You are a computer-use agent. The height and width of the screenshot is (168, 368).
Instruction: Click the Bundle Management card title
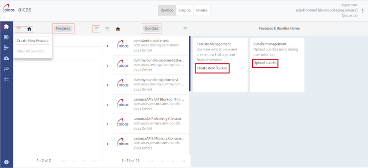pyautogui.click(x=270, y=44)
